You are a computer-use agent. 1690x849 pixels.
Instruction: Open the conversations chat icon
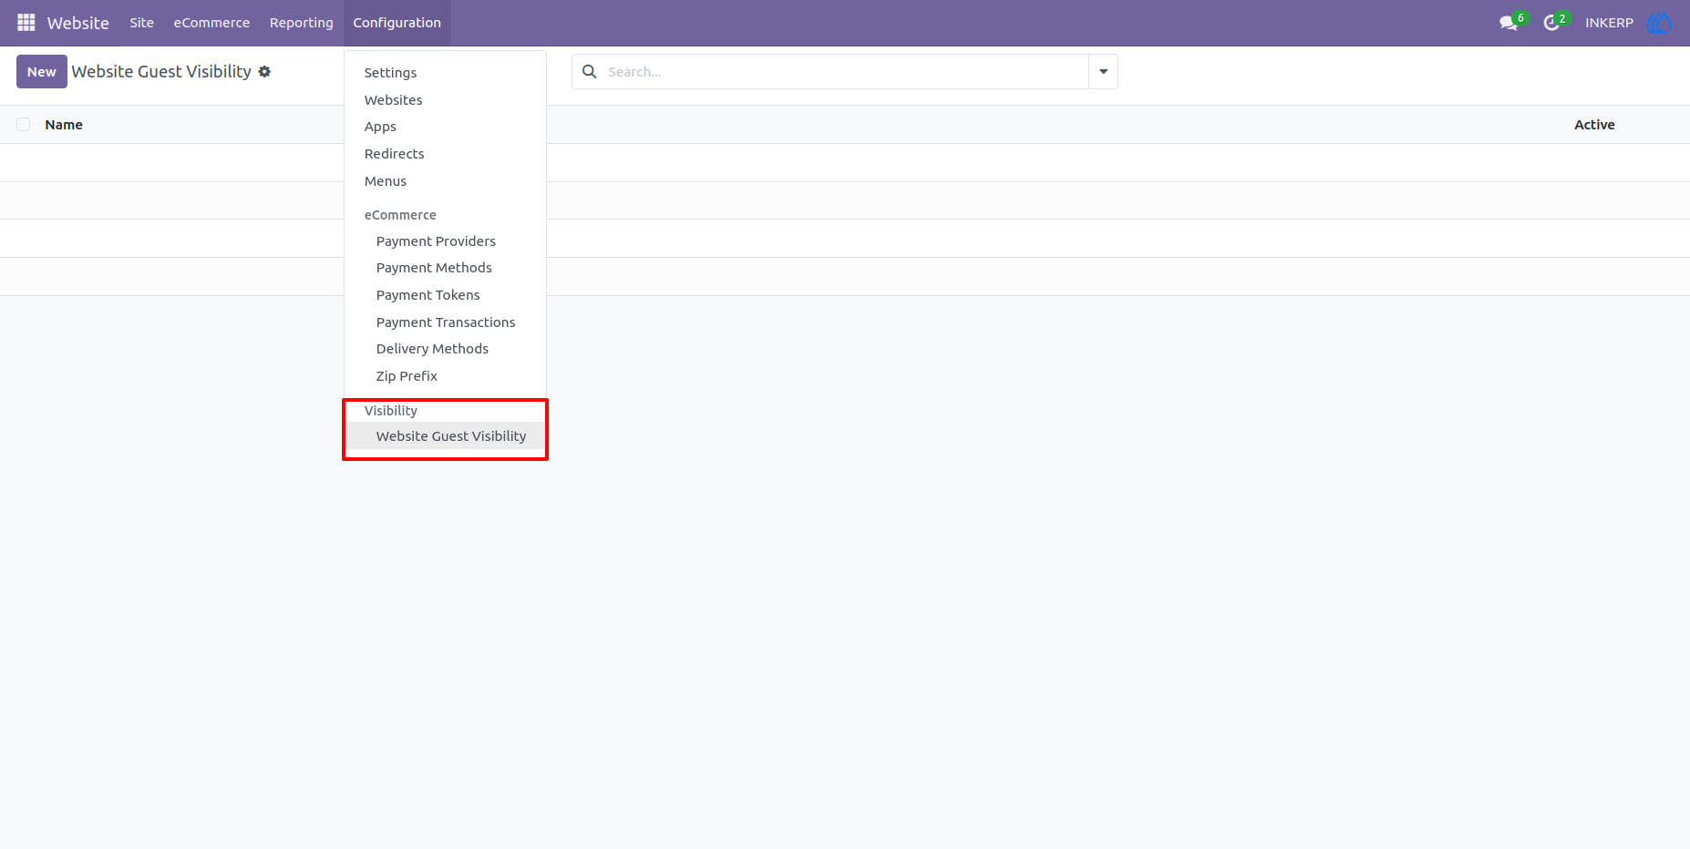click(x=1509, y=23)
